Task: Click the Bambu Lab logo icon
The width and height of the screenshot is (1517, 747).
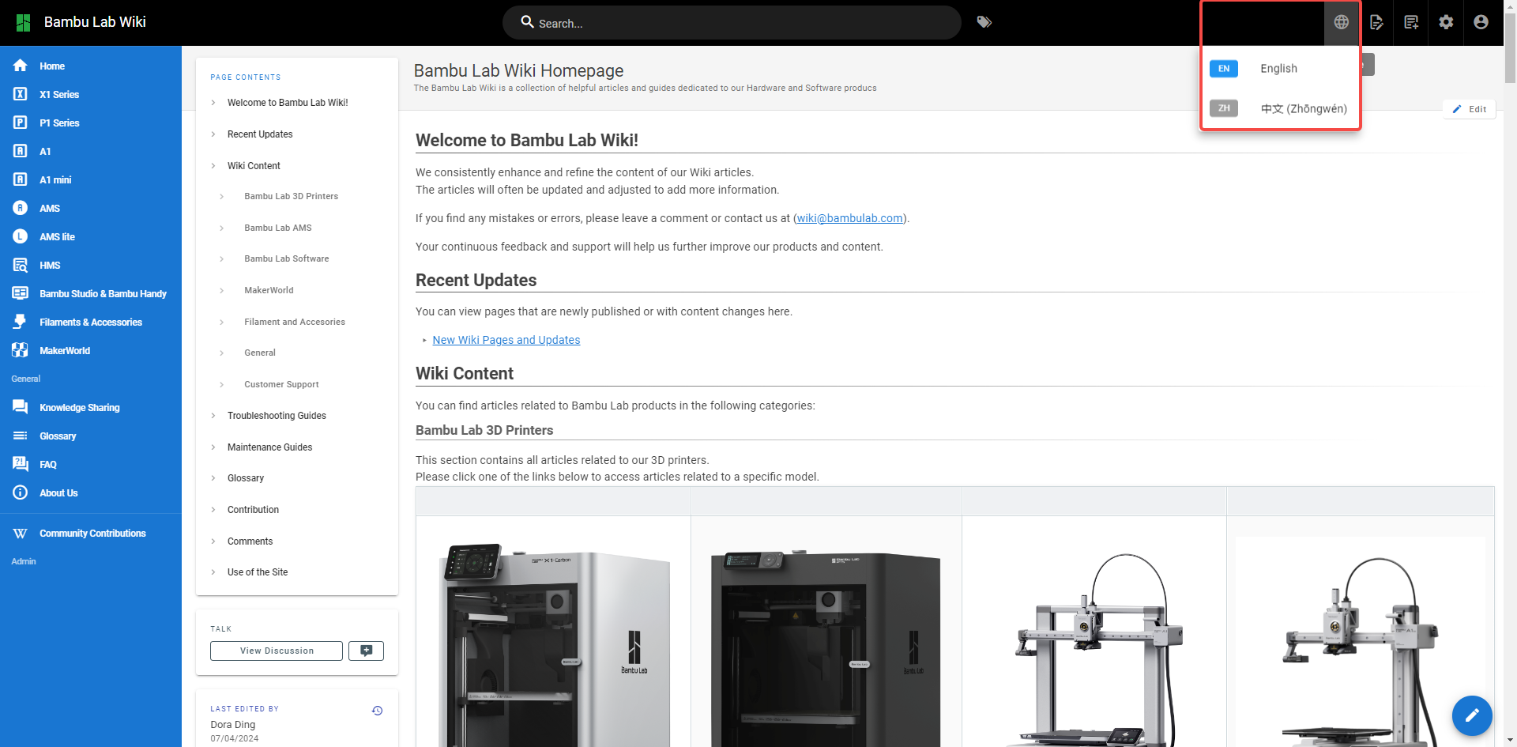Action: tap(23, 22)
